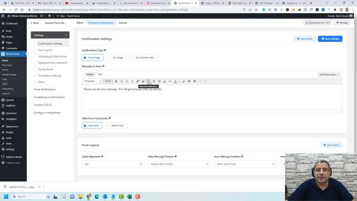This screenshot has height=201, width=357.
Task: Insert link using the chain icon
Action: point(138,82)
